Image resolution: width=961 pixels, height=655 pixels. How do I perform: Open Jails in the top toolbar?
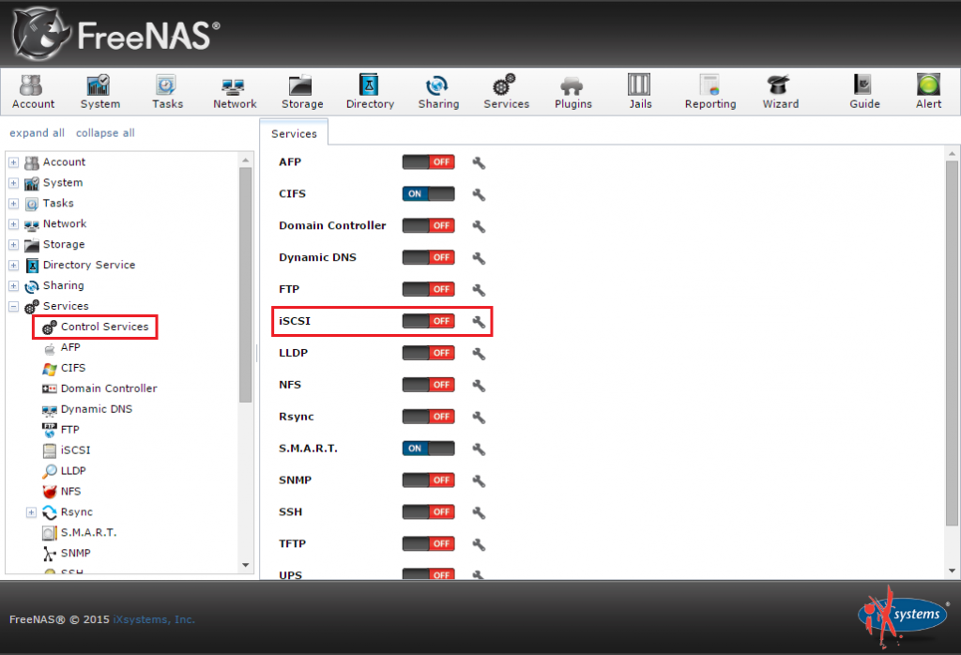coord(640,92)
